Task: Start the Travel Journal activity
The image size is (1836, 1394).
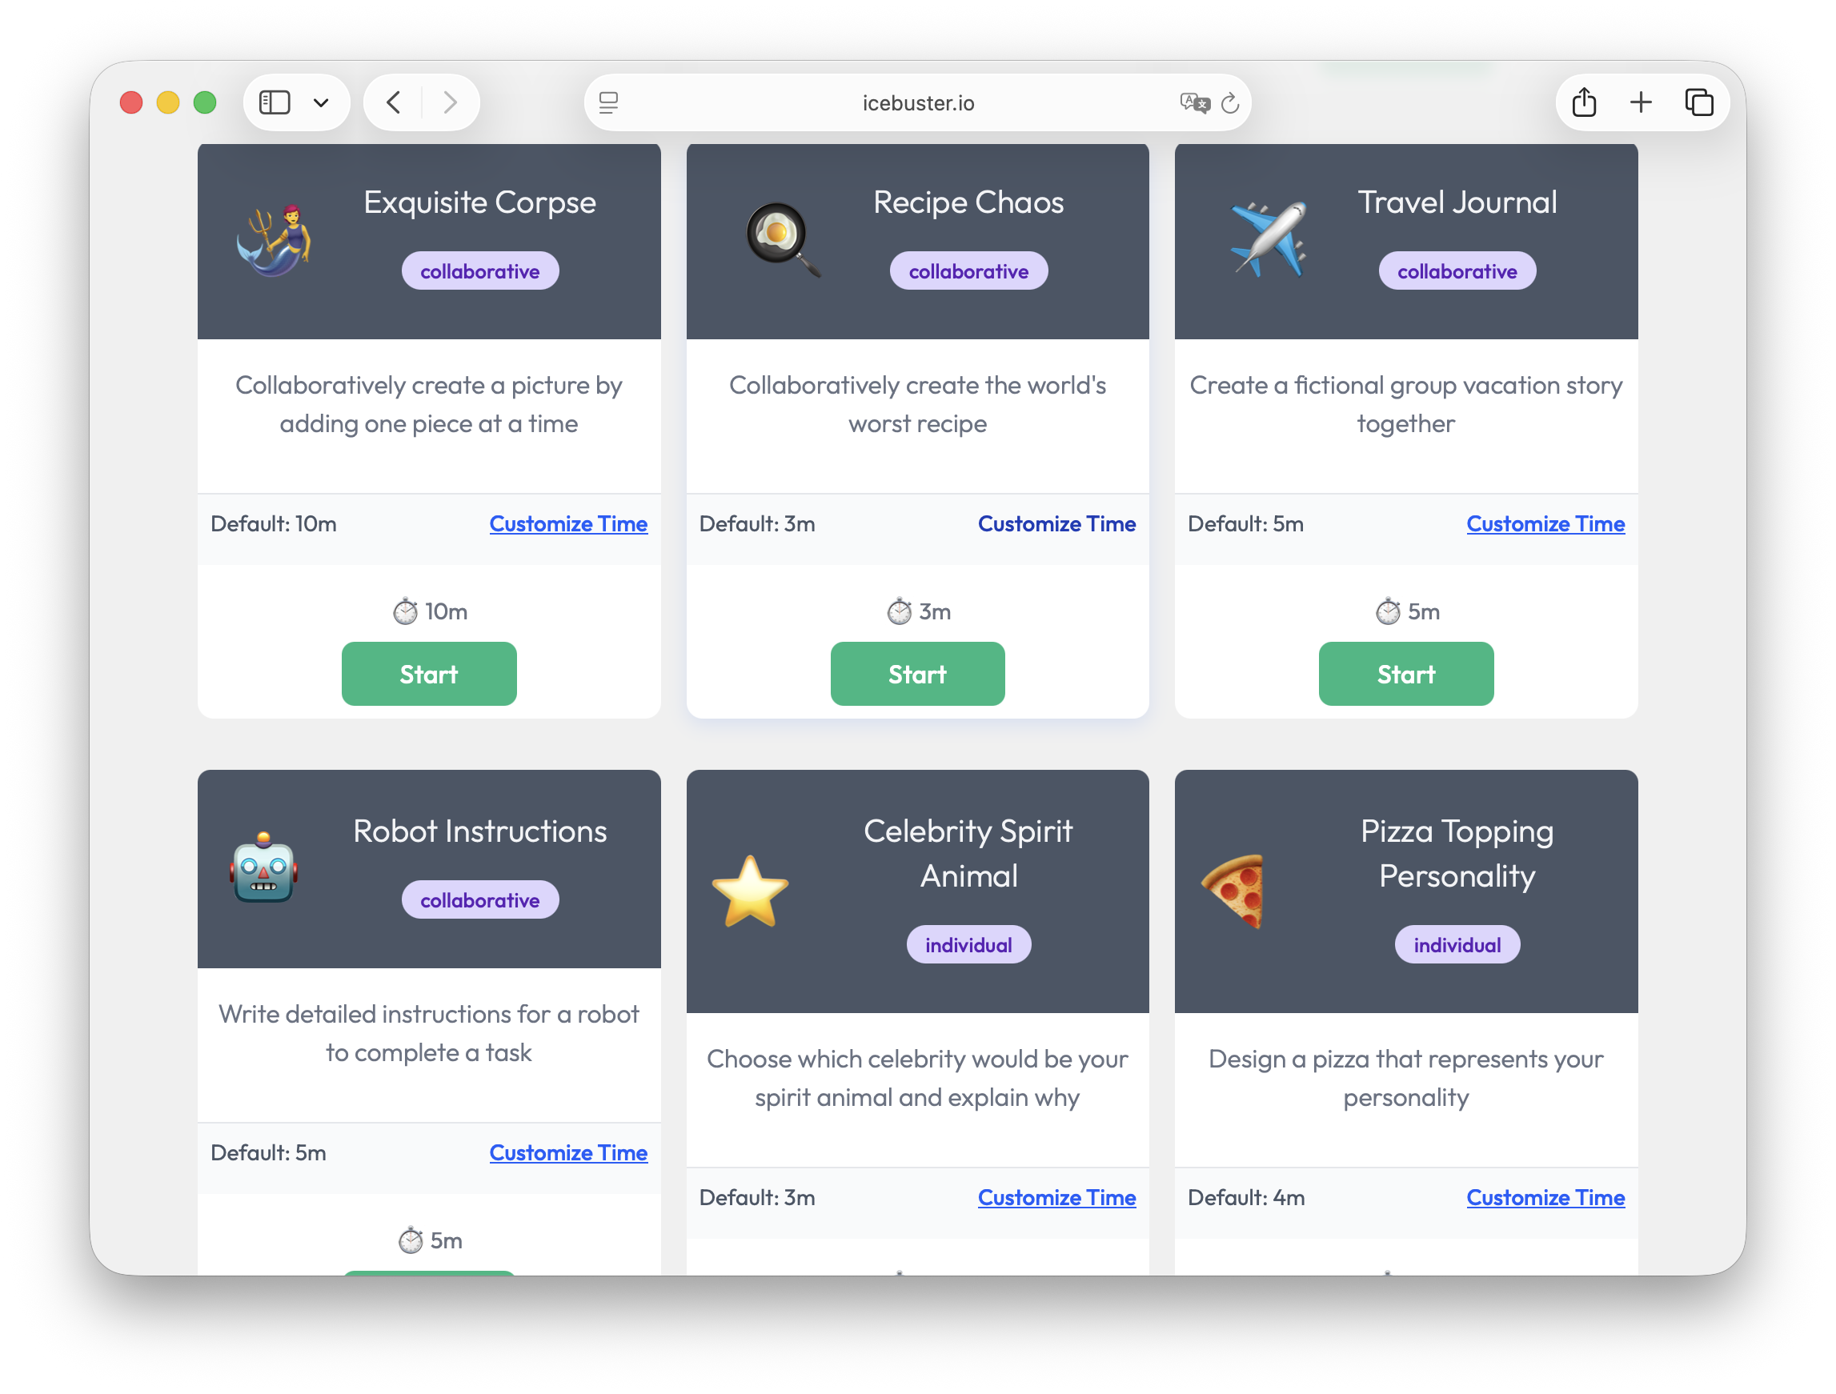Action: click(x=1405, y=674)
